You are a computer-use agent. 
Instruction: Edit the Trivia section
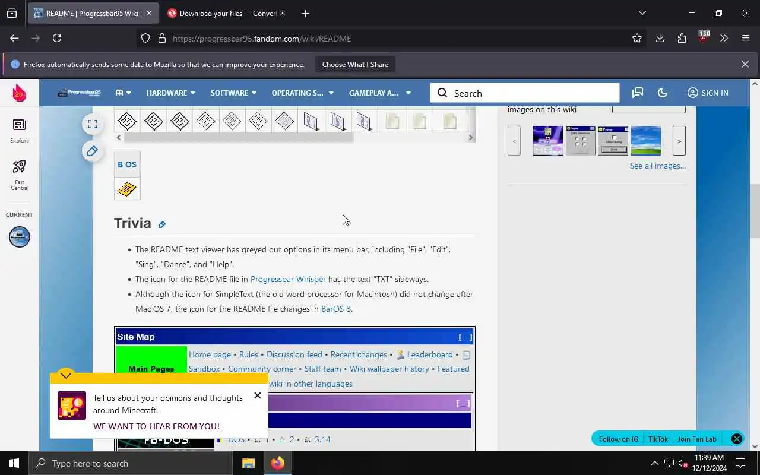tap(161, 224)
